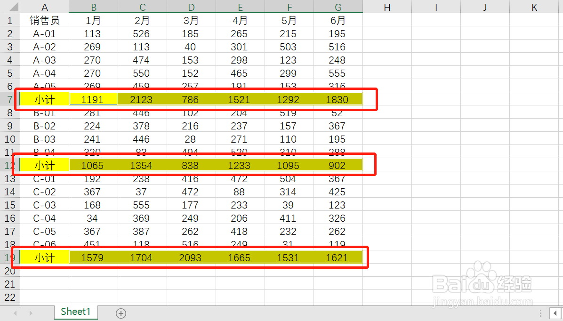Select column B header
The width and height of the screenshot is (563, 321).
click(93, 7)
